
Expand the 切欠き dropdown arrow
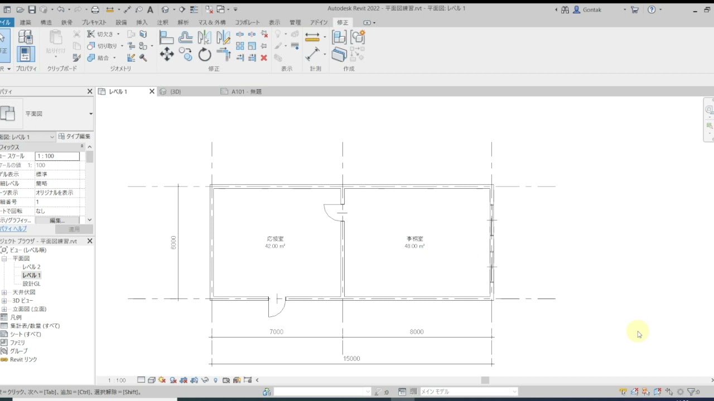pos(118,34)
